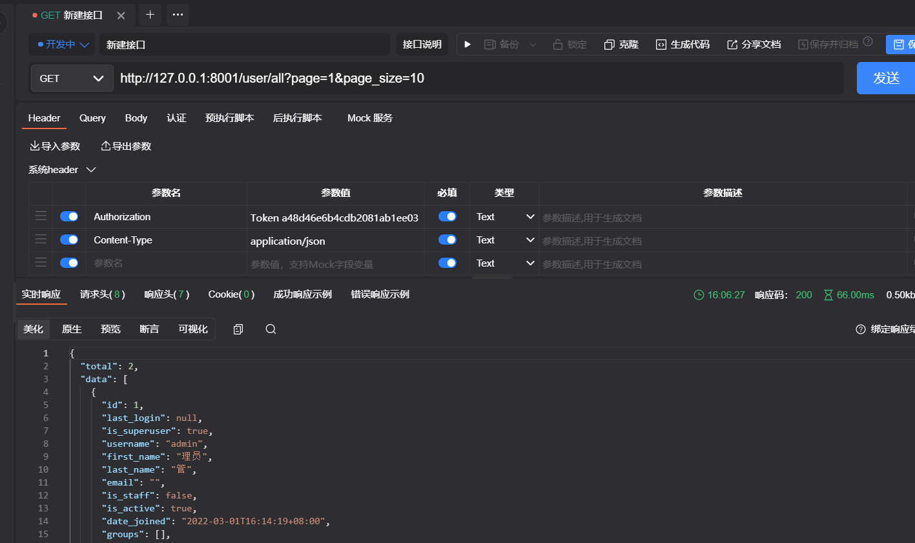The height and width of the screenshot is (543, 915).
Task: Toggle 必填 switch for Authorization row
Action: [x=447, y=216]
